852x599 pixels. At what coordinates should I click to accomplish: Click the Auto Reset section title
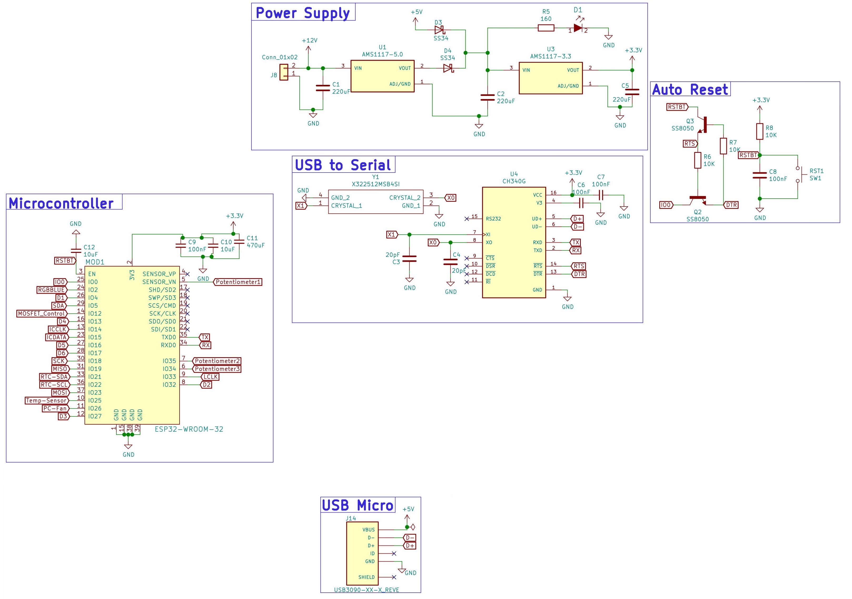pos(690,90)
